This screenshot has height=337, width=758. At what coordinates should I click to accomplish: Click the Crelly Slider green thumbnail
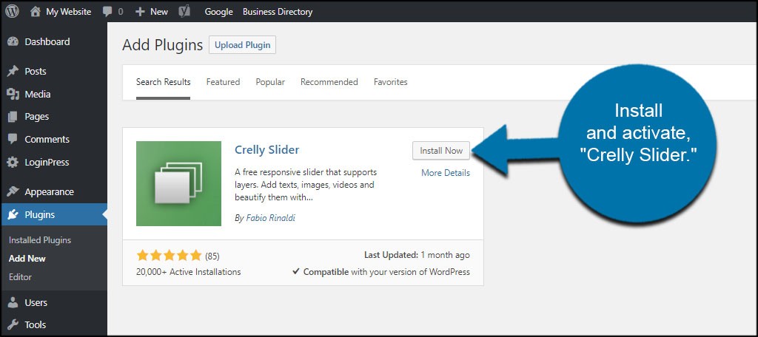[x=179, y=183]
